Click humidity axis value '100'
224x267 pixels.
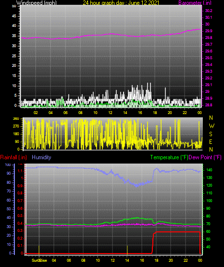pos(8,165)
